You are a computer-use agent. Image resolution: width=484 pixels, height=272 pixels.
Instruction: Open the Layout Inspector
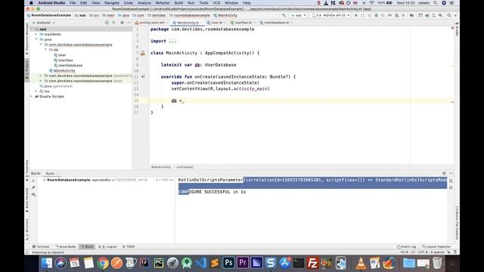tap(436, 246)
